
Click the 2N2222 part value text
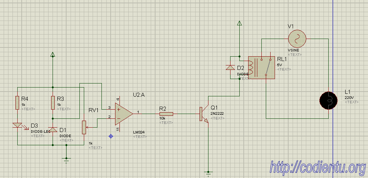(217, 113)
